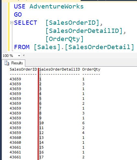Click the SalesOrderDetailID results column header
Viewport: 137px width, 160px height.
point(60,69)
